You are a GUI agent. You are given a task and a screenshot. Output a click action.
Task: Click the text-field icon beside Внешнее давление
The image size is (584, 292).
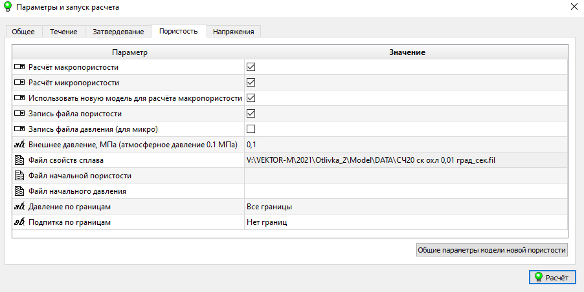point(19,145)
